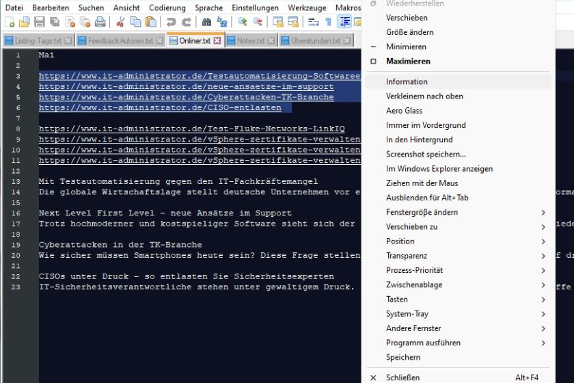This screenshot has height=383, width=574.
Task: Click the Replace toolbar icon
Action: (222, 22)
